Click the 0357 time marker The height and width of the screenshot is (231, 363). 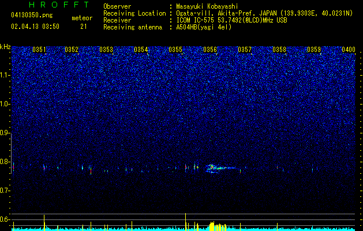[x=245, y=50]
